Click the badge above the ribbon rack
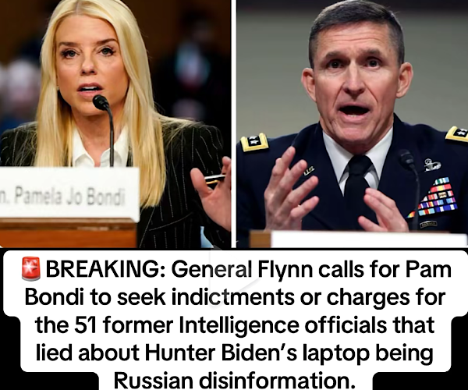Image resolution: width=468 pixels, height=390 pixels. pos(432,165)
